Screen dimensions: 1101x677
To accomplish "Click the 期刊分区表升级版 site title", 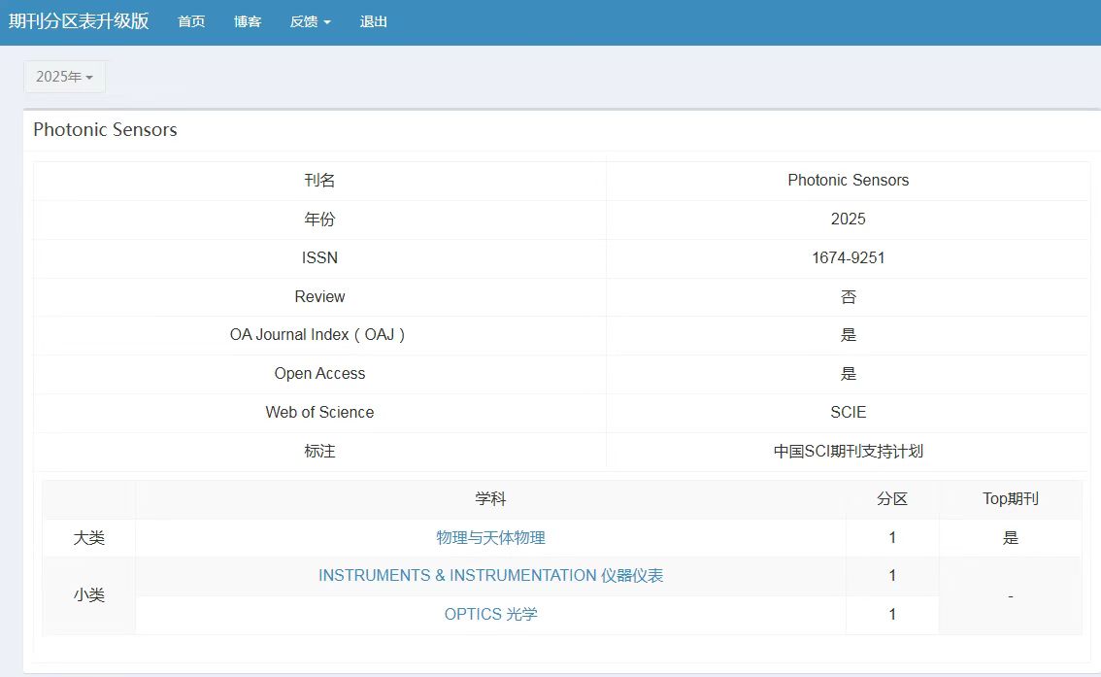I will point(79,21).
